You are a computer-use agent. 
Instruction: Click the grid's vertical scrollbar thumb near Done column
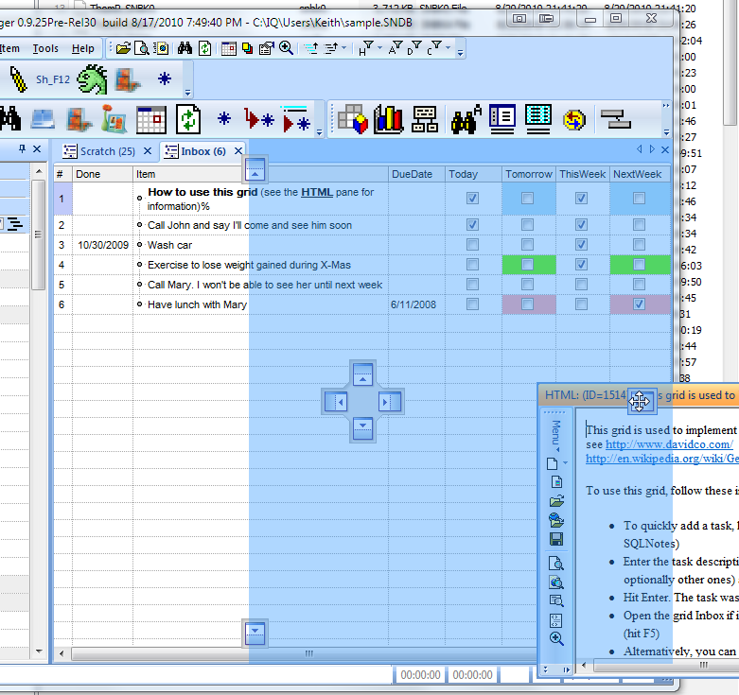pos(38,235)
